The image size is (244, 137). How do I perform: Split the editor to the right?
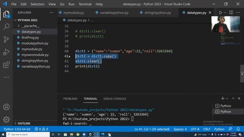[231, 13]
